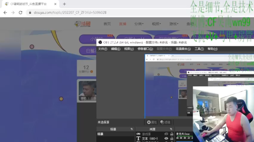Select the 场景 item in scenes list
This screenshot has width=254, height=142.
point(115,134)
